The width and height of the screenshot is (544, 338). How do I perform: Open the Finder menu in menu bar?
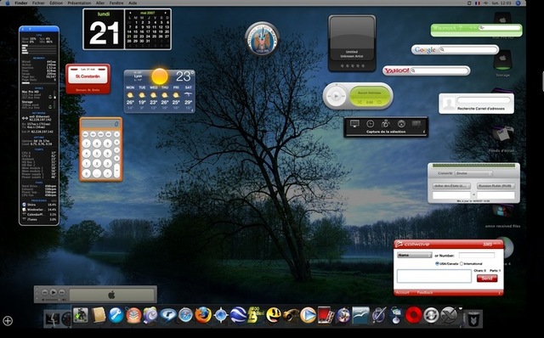pos(21,3)
